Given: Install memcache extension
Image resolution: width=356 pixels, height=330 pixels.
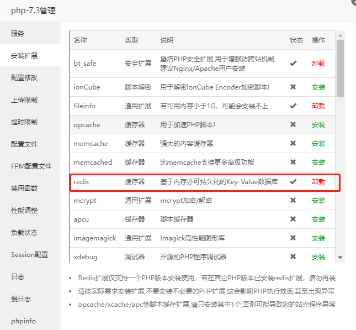Looking at the screenshot, I should pos(318,144).
